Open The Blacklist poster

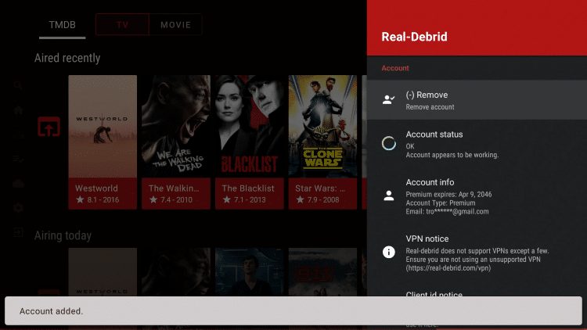pyautogui.click(x=250, y=127)
